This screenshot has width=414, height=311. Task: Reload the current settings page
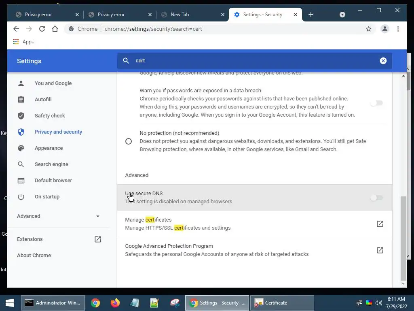point(42,29)
